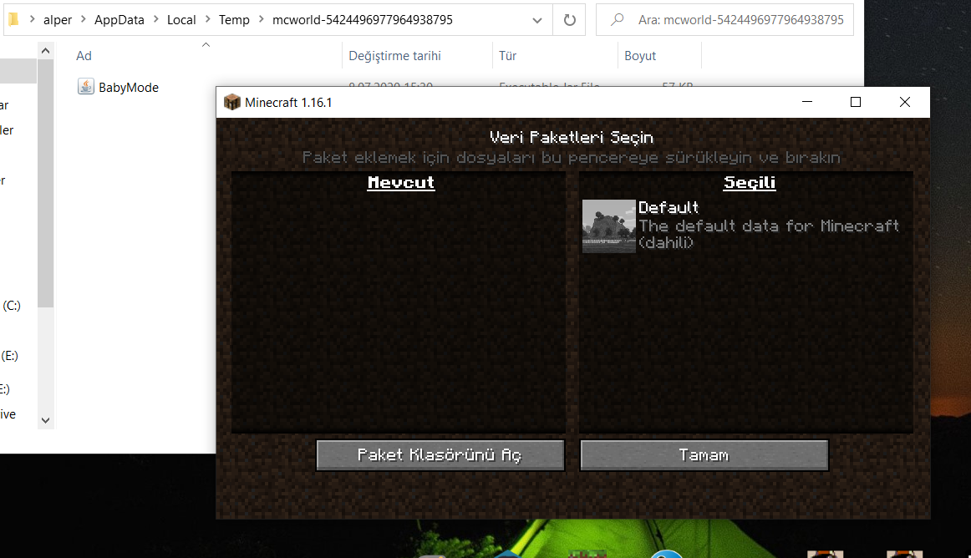Go to the alper breadcrumb folder
The width and height of the screenshot is (971, 558).
click(58, 20)
